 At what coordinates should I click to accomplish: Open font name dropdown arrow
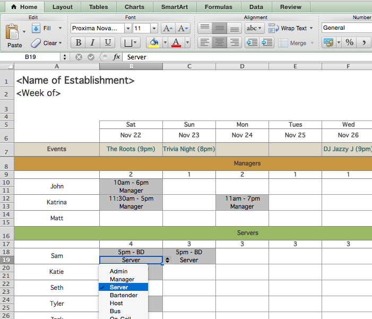point(128,29)
